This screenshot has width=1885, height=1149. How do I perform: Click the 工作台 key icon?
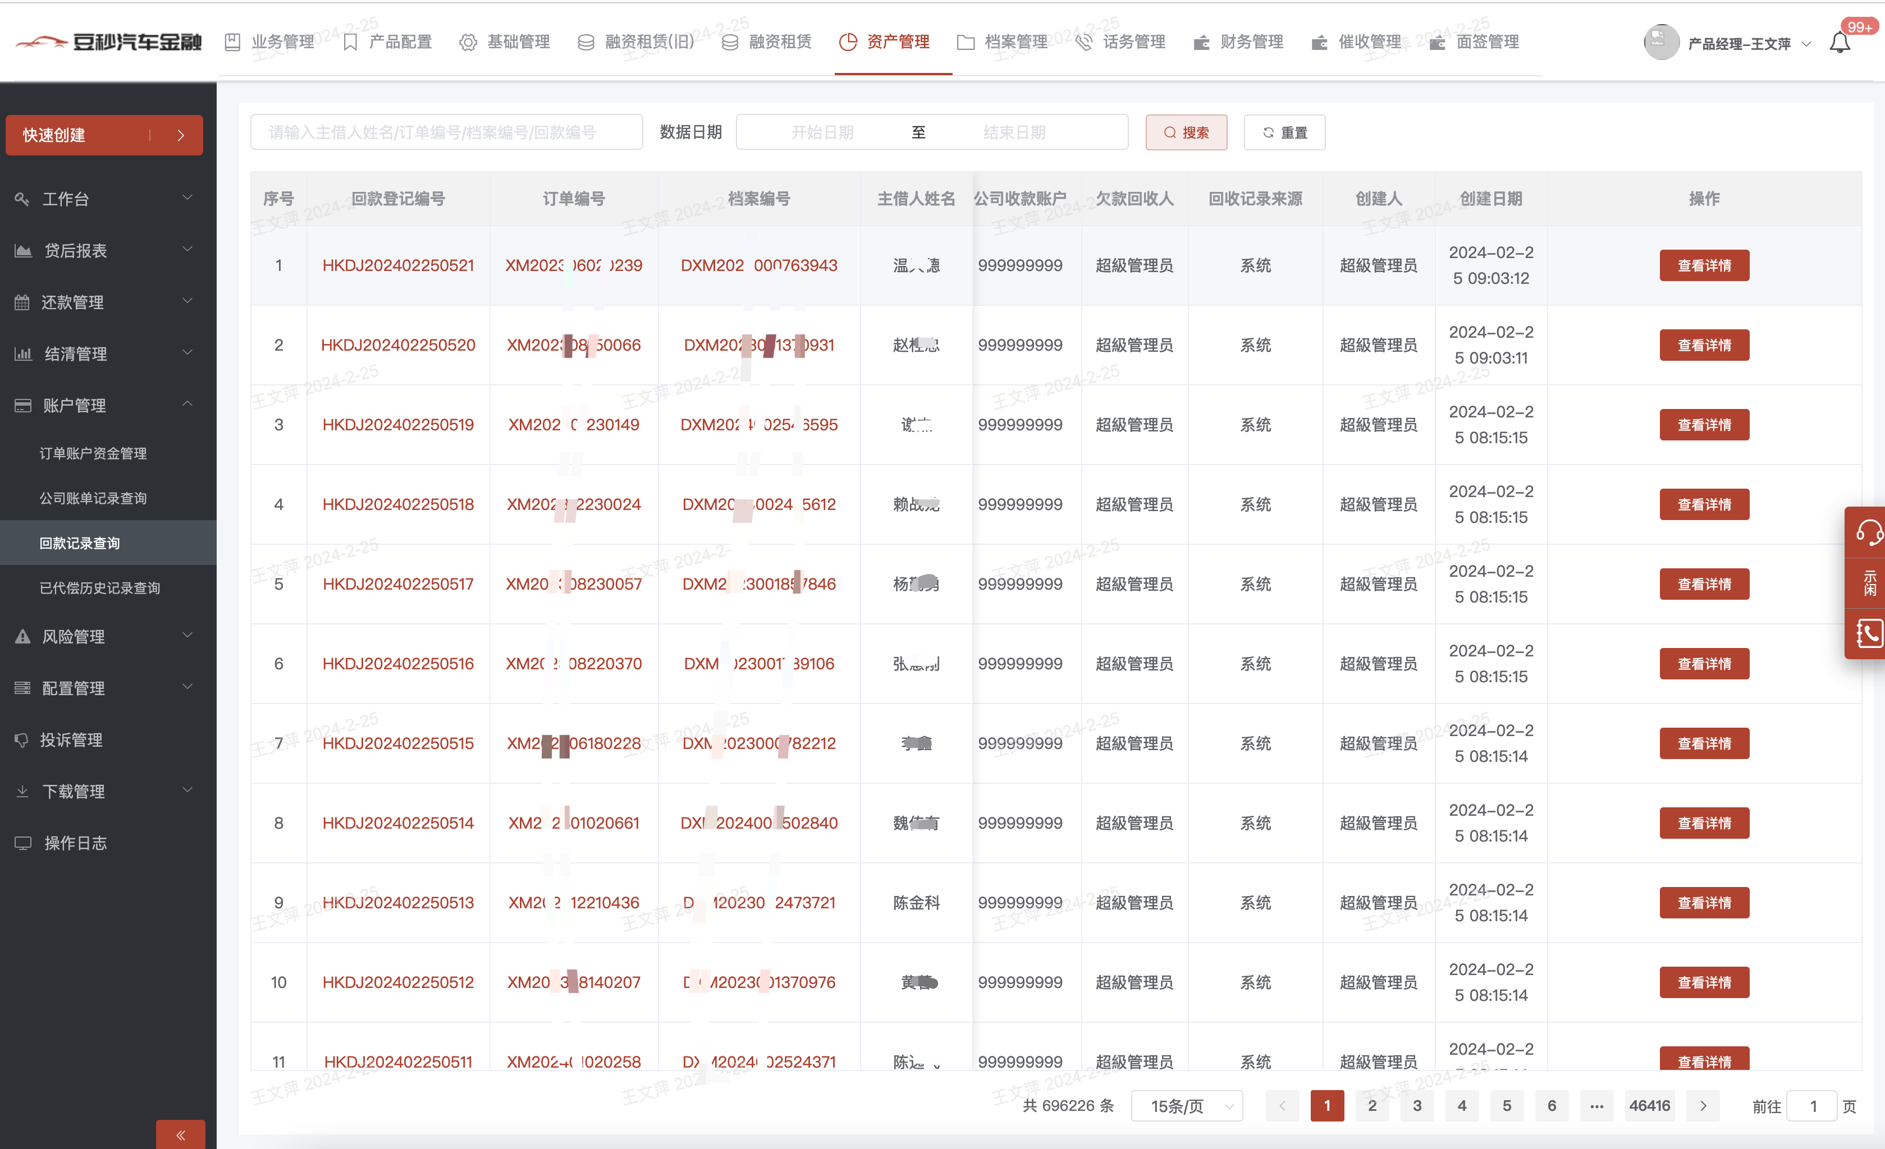22,199
